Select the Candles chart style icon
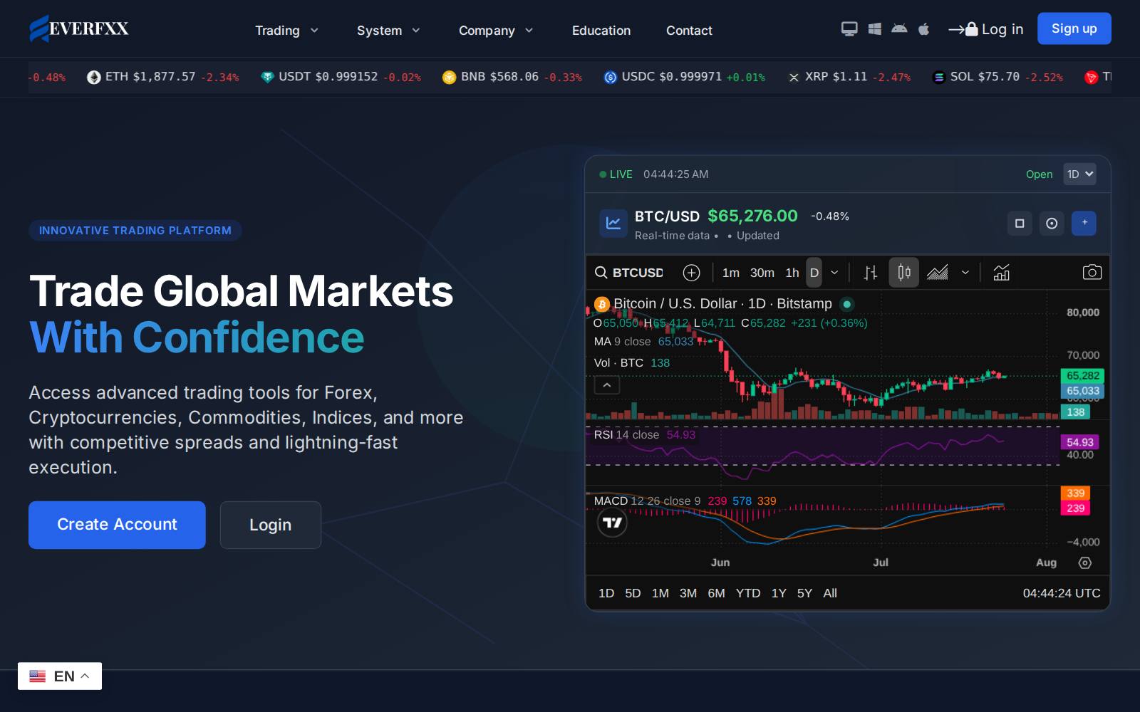 (903, 273)
